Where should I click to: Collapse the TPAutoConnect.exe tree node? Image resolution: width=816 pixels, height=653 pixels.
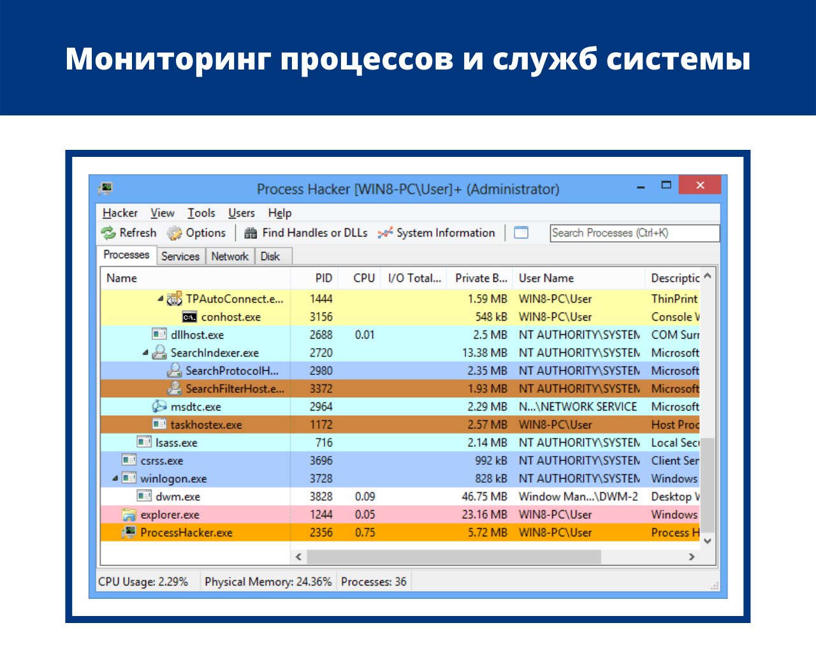[160, 298]
